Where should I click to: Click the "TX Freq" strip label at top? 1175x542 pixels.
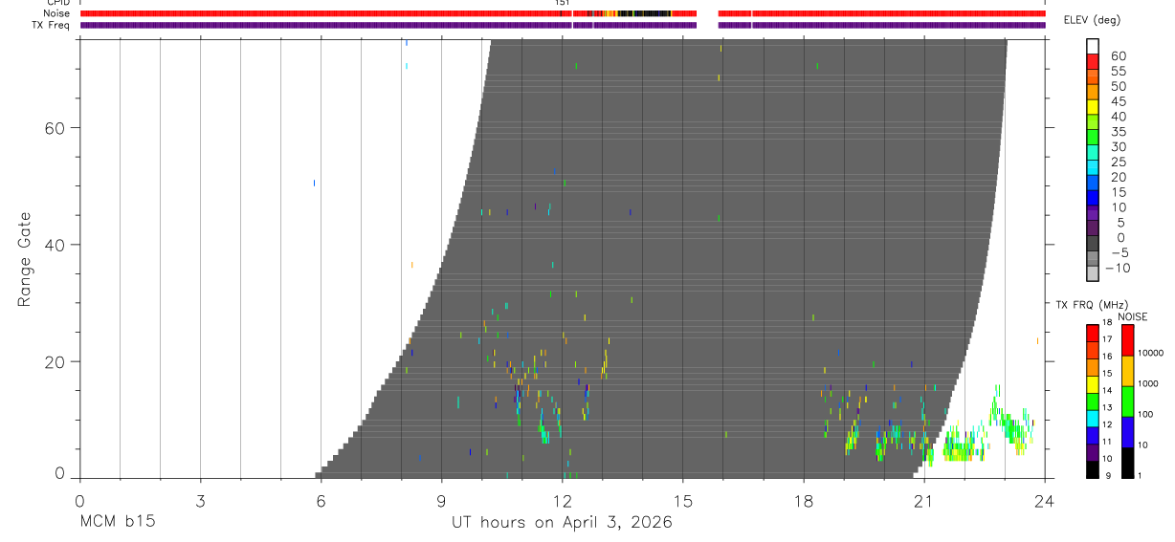pos(53,25)
